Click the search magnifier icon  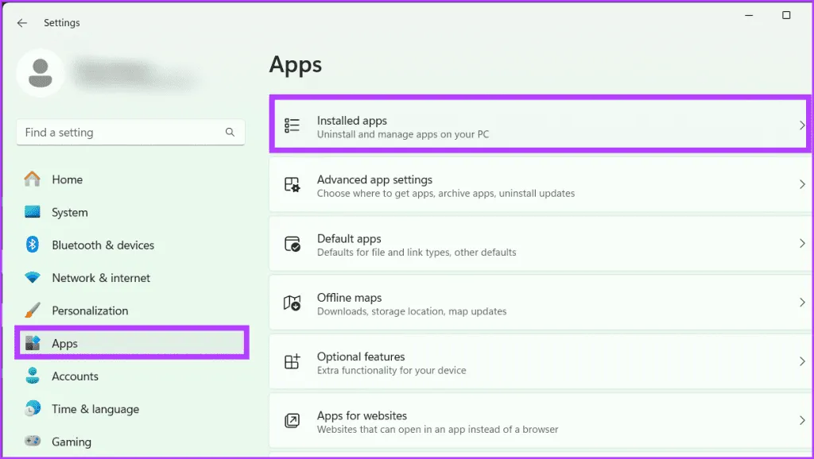230,133
